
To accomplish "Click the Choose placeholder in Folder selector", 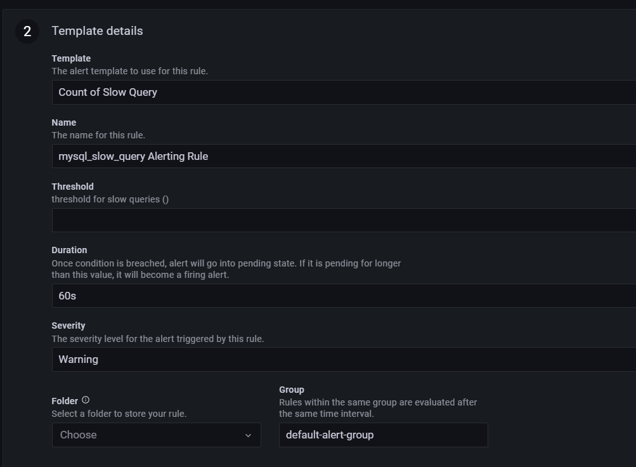I will [x=78, y=435].
